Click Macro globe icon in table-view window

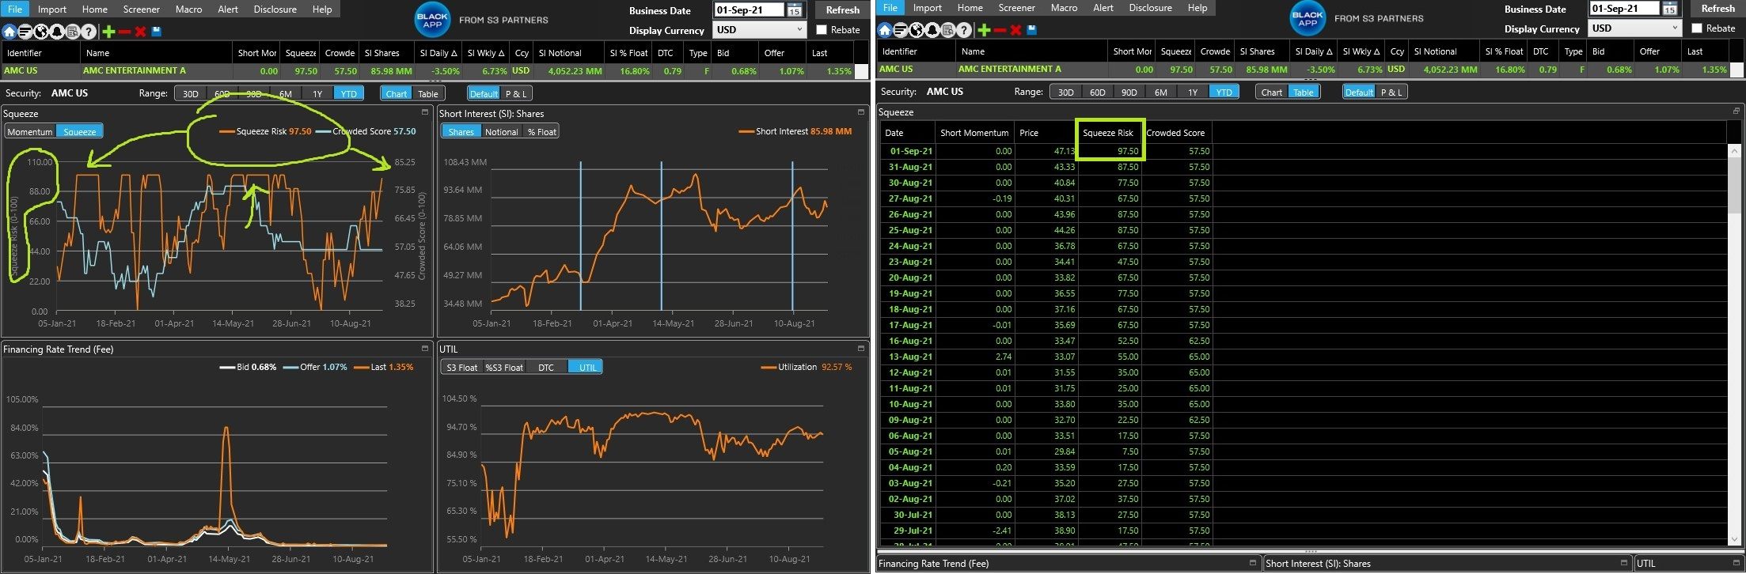pos(916,30)
